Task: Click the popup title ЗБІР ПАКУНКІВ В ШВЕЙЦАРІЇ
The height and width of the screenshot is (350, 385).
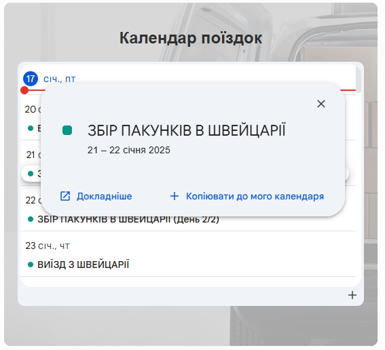Action: point(187,130)
